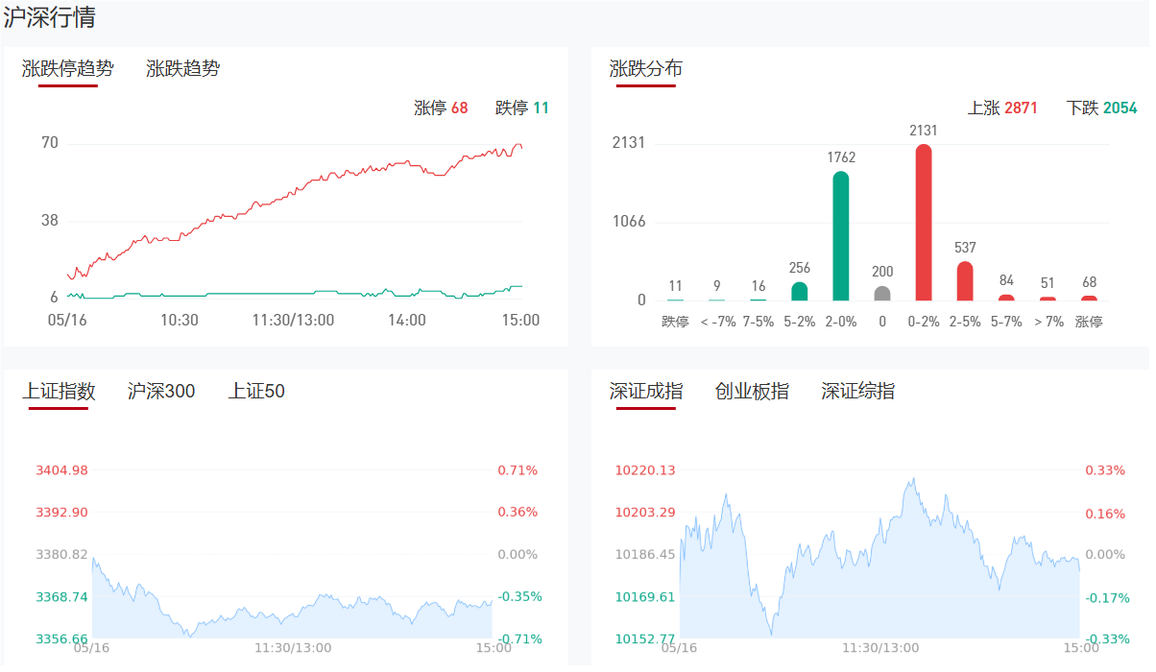
Task: Click the 沪深行情 page heading
Action: pyautogui.click(x=50, y=17)
